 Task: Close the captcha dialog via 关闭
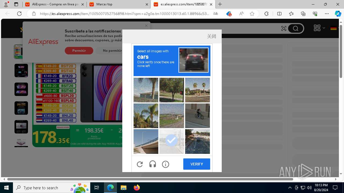(x=212, y=36)
